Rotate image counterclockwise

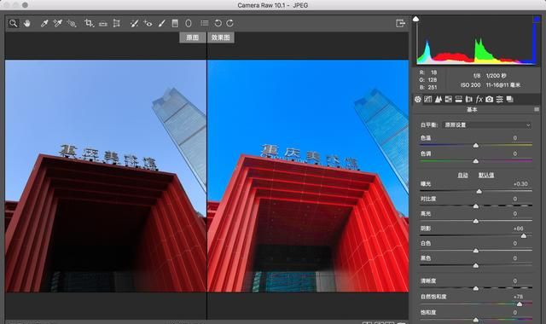coord(218,23)
